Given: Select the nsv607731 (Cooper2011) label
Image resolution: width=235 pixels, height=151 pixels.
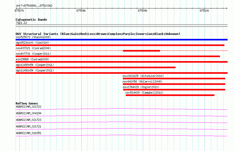Looking at the screenshot, I should (33, 54).
